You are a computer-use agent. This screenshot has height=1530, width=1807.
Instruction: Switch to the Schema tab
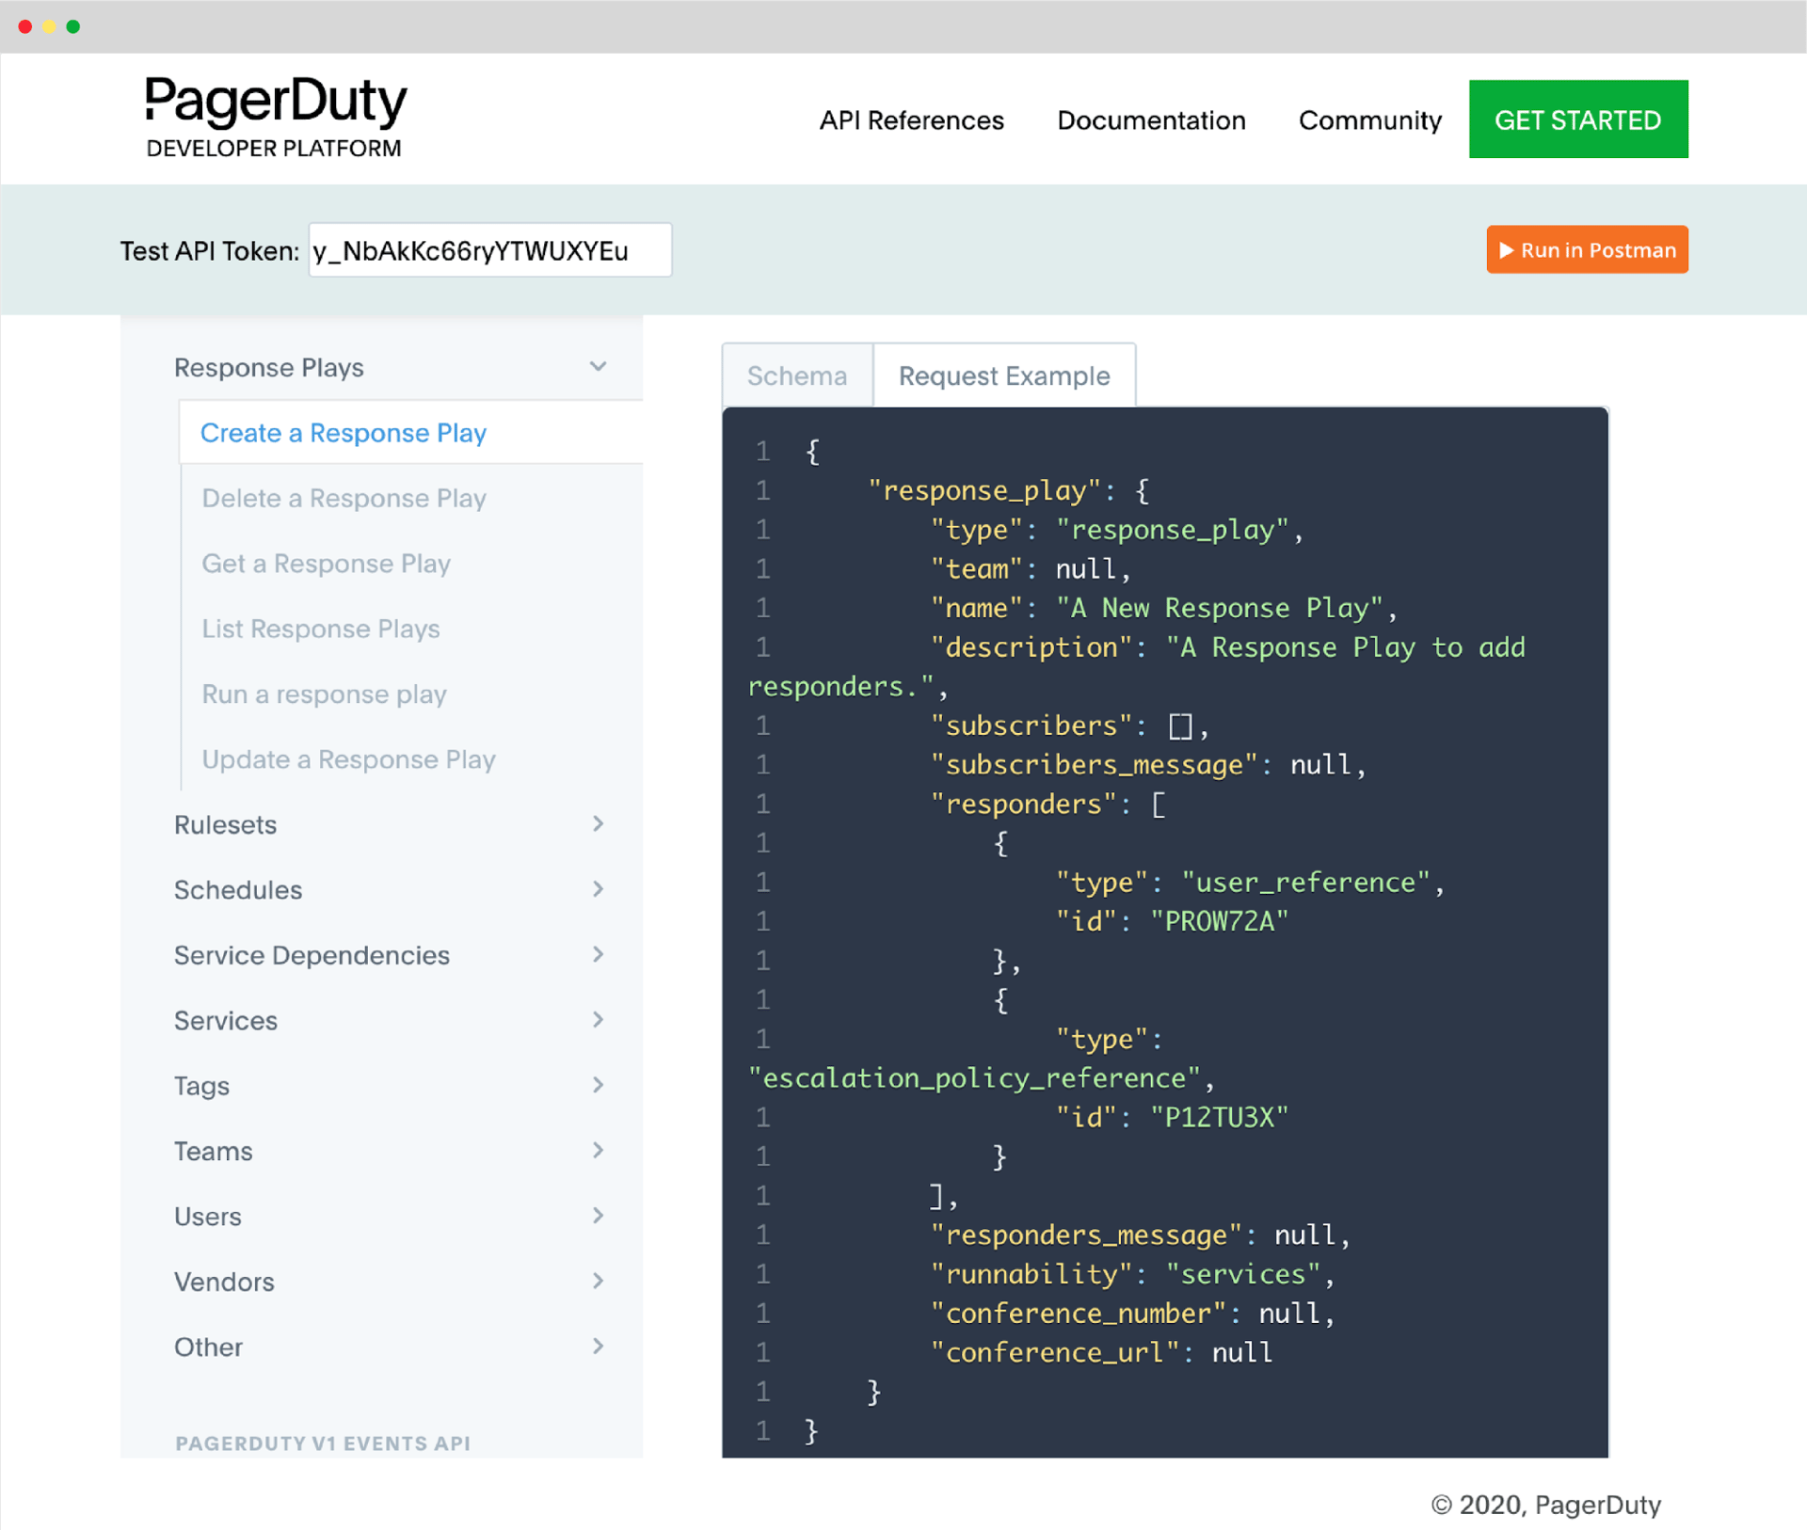(x=796, y=375)
